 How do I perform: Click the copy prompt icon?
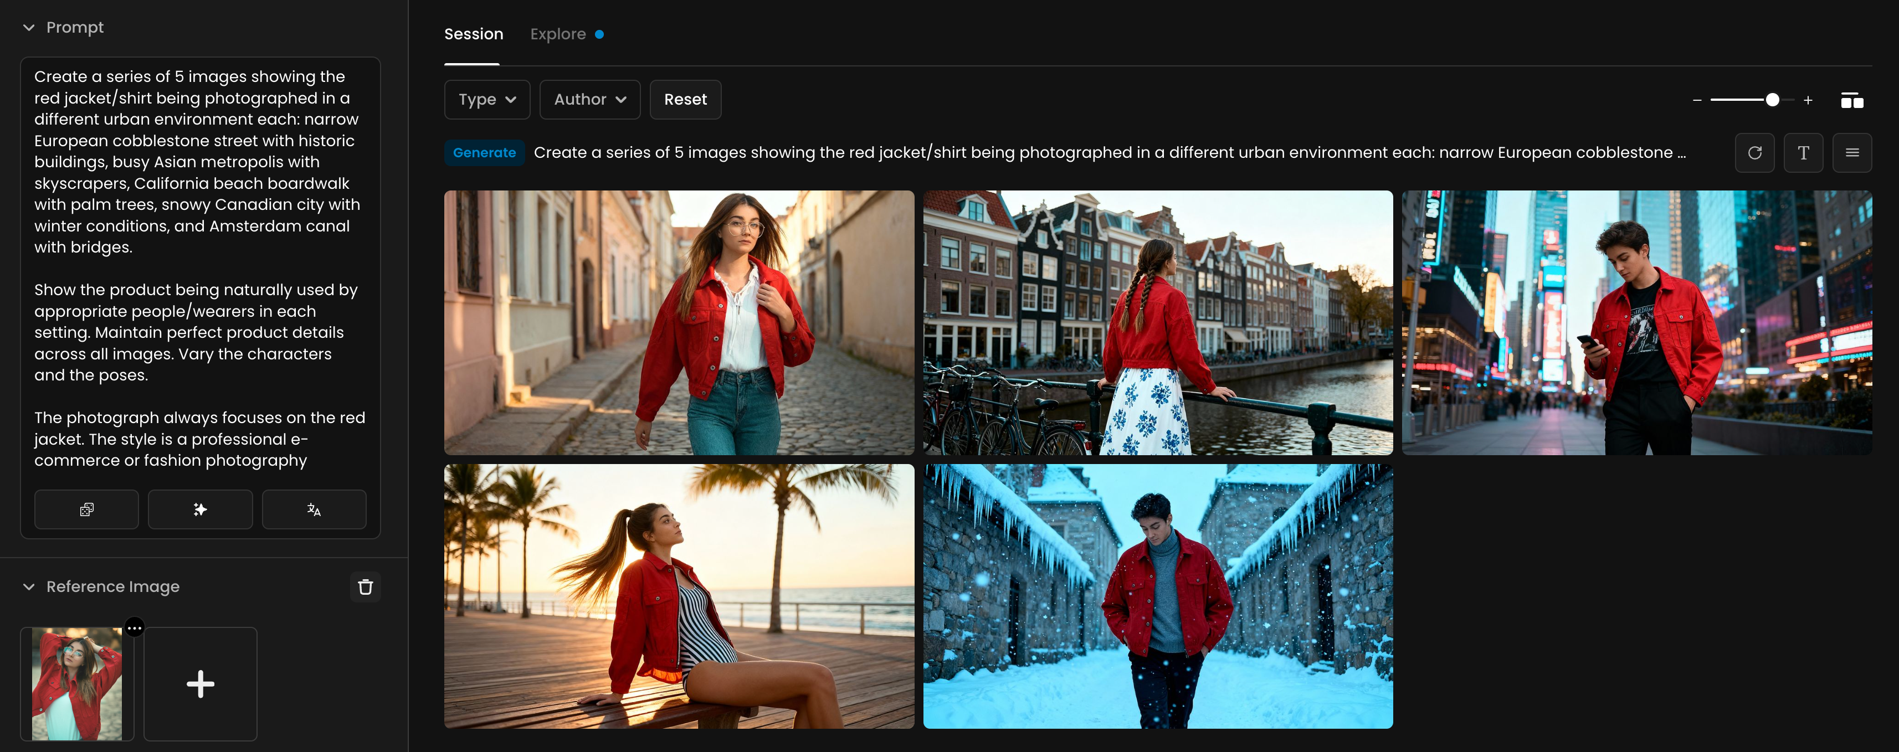pos(86,509)
